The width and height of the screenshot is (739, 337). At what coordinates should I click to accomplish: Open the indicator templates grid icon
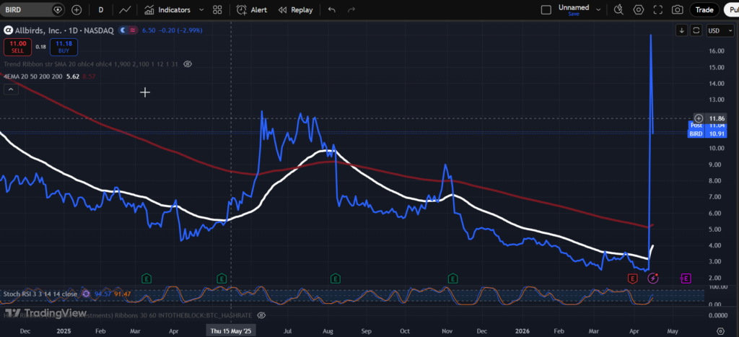click(217, 10)
